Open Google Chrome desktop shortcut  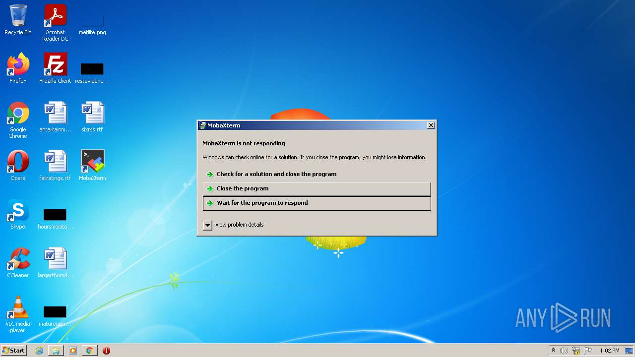click(x=18, y=120)
